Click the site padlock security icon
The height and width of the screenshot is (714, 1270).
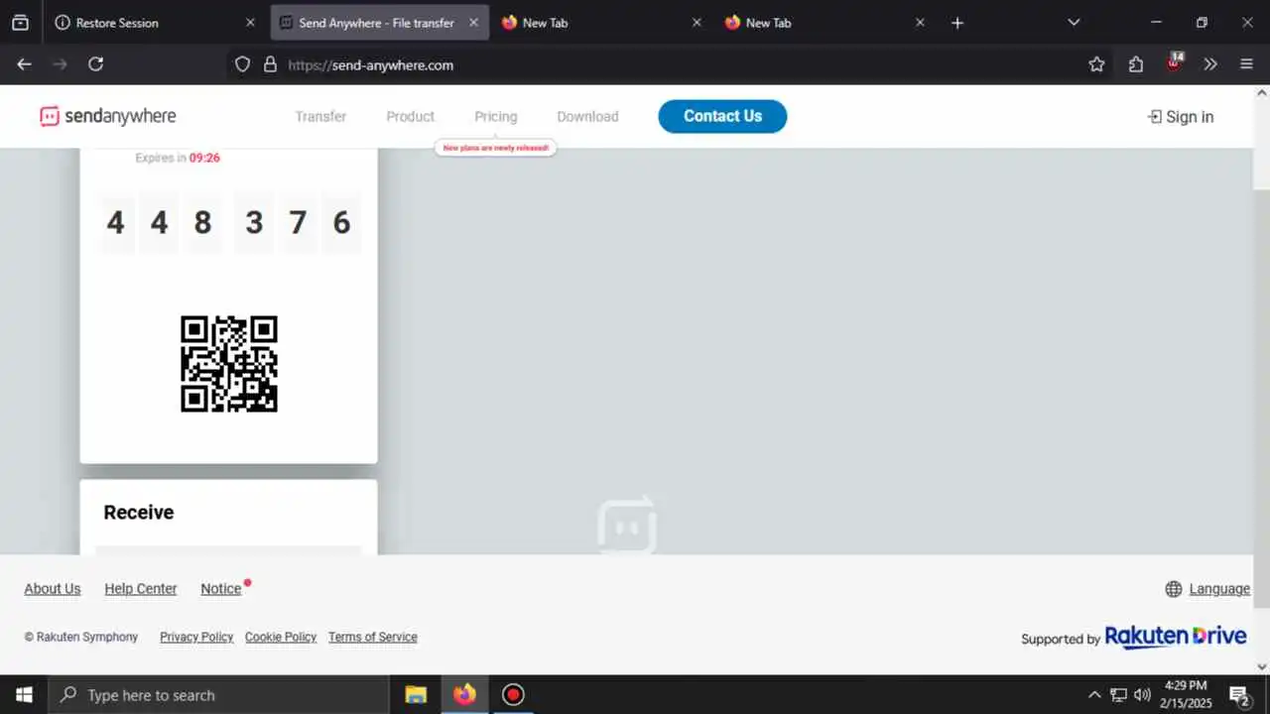tap(270, 64)
